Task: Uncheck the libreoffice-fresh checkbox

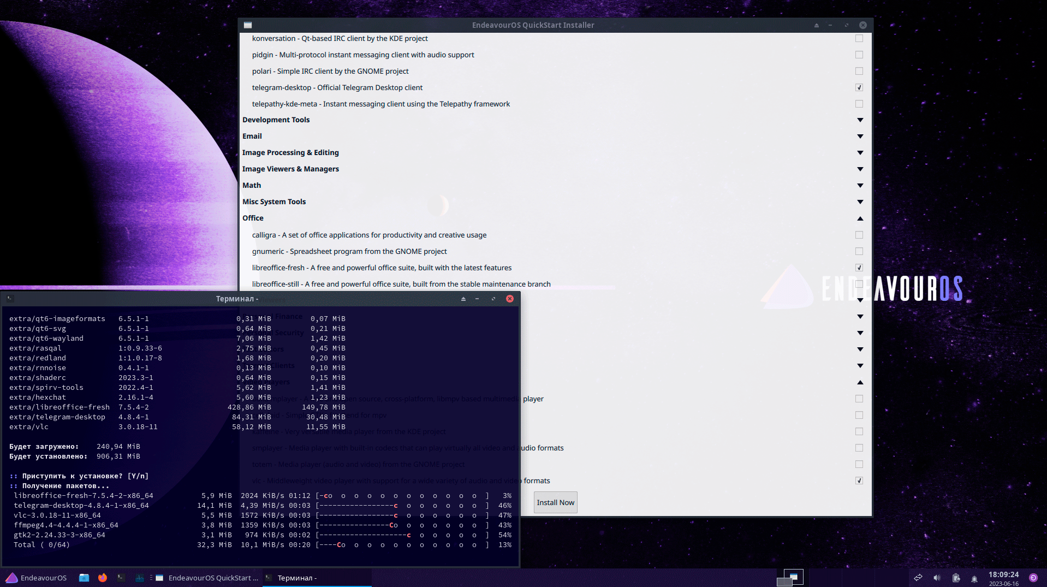Action: (859, 268)
